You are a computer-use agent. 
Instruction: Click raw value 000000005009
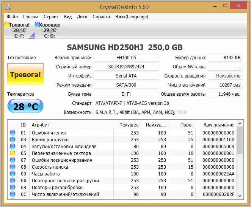click(x=218, y=146)
